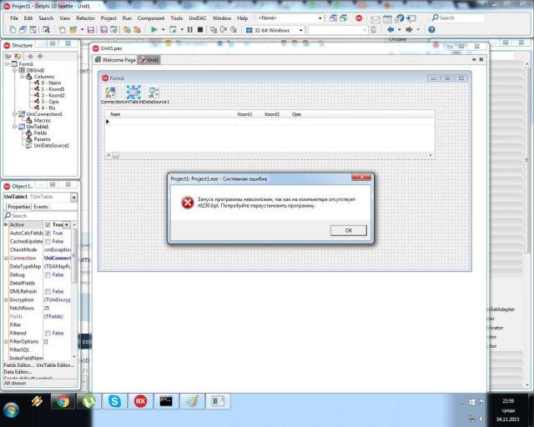The width and height of the screenshot is (534, 427).
Task: Collapse the DBGrid1 node in Structure
Action: 14,70
